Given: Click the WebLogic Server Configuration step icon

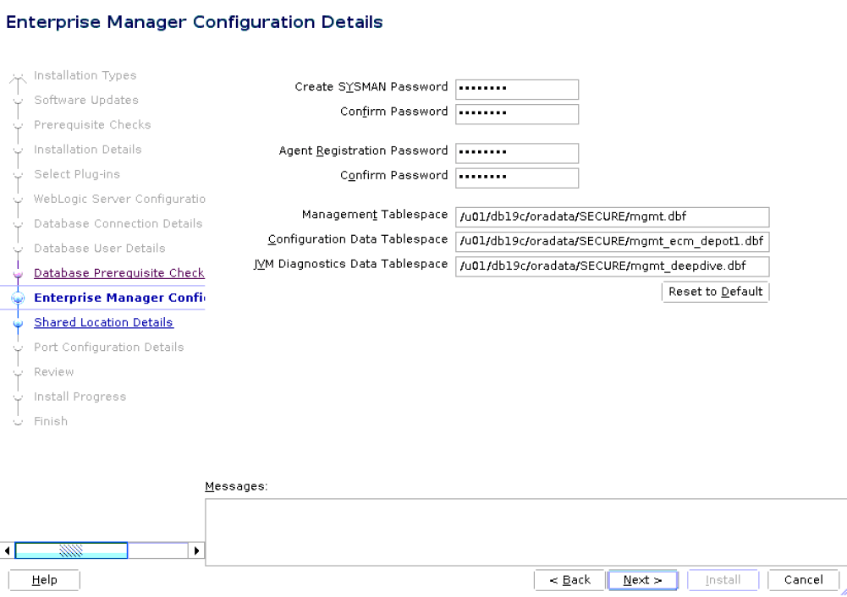Looking at the screenshot, I should point(18,199).
